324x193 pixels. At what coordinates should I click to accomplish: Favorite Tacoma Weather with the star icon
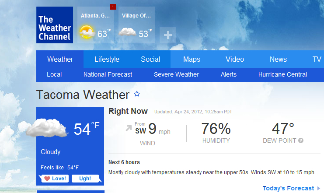[x=137, y=94]
